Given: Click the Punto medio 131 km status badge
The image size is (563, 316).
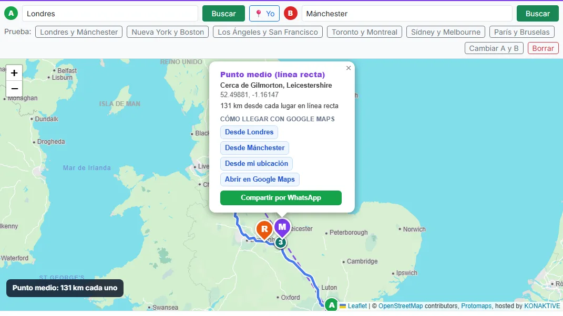Looking at the screenshot, I should point(65,288).
